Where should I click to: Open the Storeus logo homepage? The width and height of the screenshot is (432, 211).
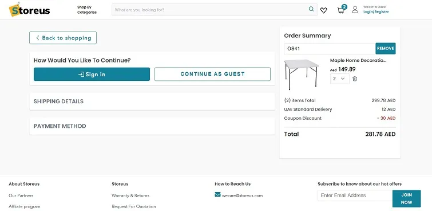click(x=29, y=10)
